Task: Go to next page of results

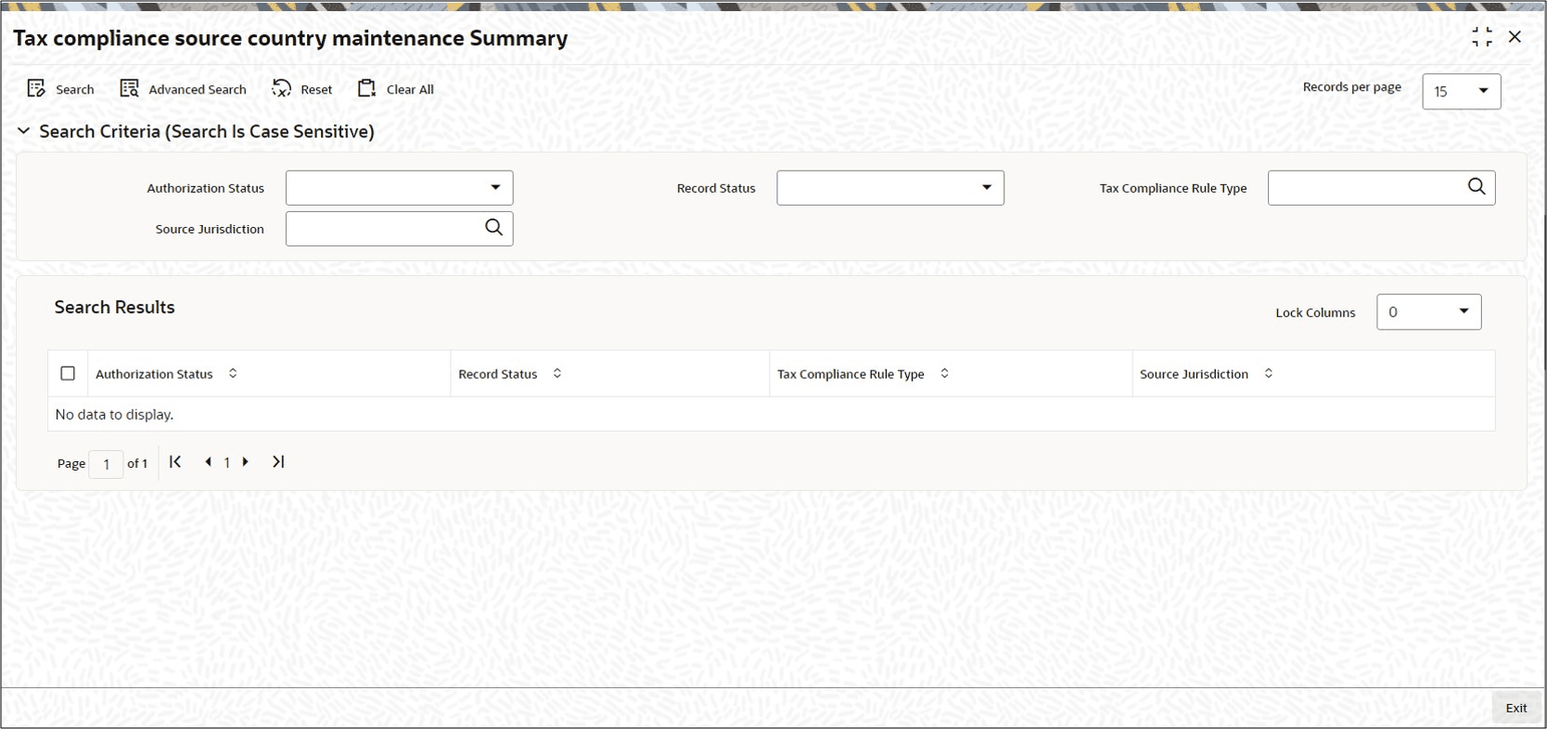Action: 246,461
